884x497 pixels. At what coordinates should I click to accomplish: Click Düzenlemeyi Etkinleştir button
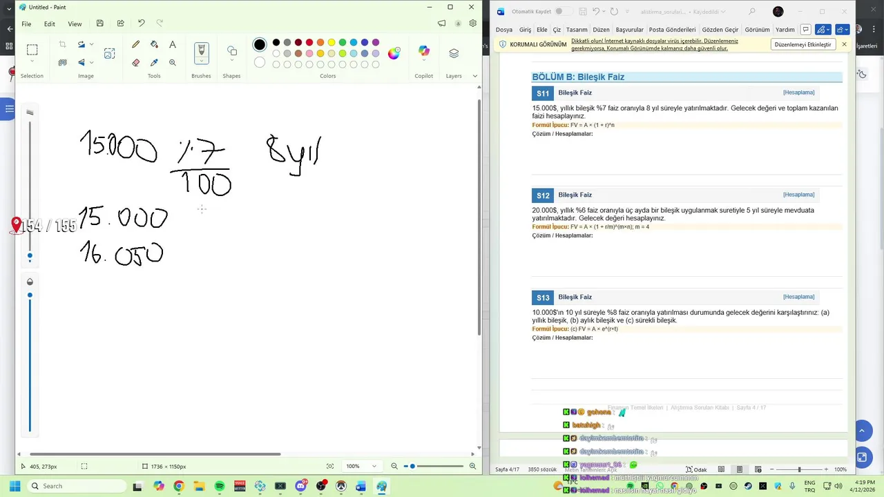click(x=803, y=44)
